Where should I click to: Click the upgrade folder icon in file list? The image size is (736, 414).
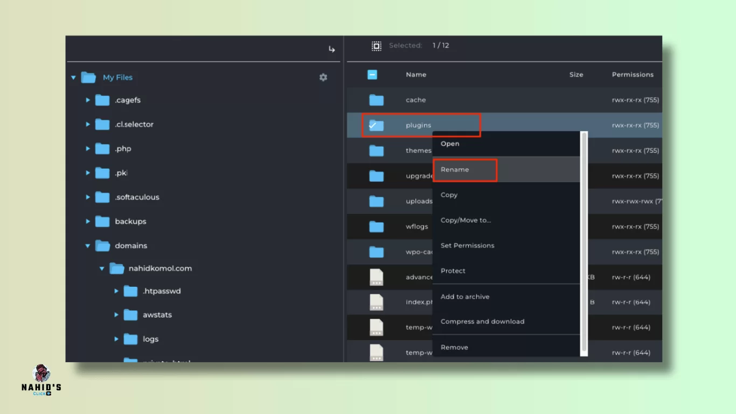tap(377, 176)
